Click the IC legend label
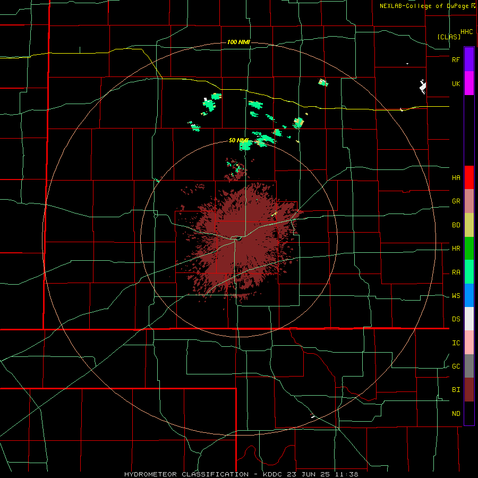 point(456,343)
